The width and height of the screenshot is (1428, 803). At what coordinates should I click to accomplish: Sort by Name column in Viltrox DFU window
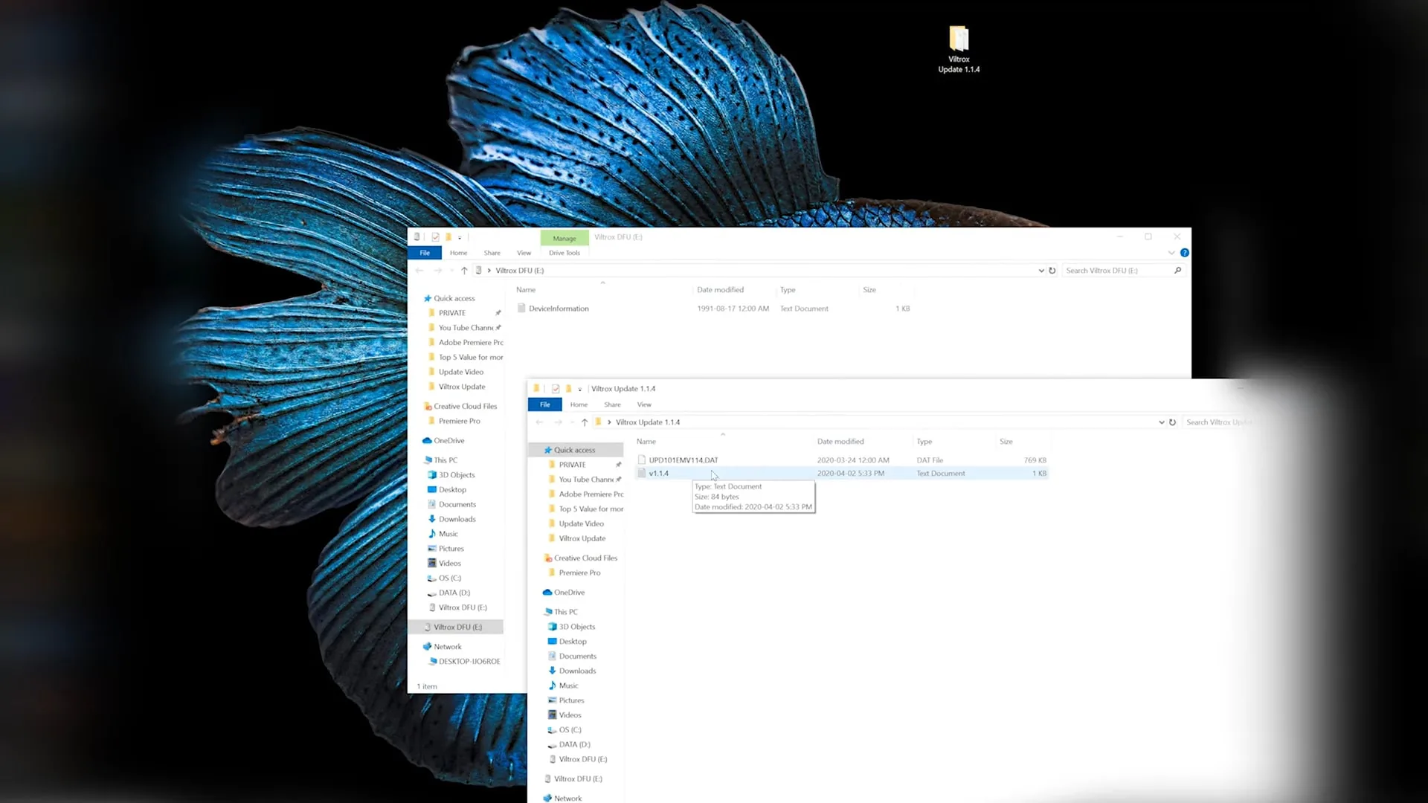[526, 290]
